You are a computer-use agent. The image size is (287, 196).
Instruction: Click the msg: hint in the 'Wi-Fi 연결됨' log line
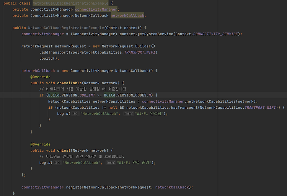[x=129, y=114]
